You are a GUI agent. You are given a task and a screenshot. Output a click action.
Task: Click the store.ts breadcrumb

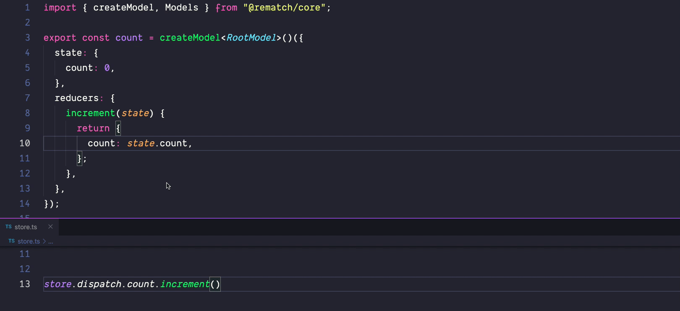point(29,241)
